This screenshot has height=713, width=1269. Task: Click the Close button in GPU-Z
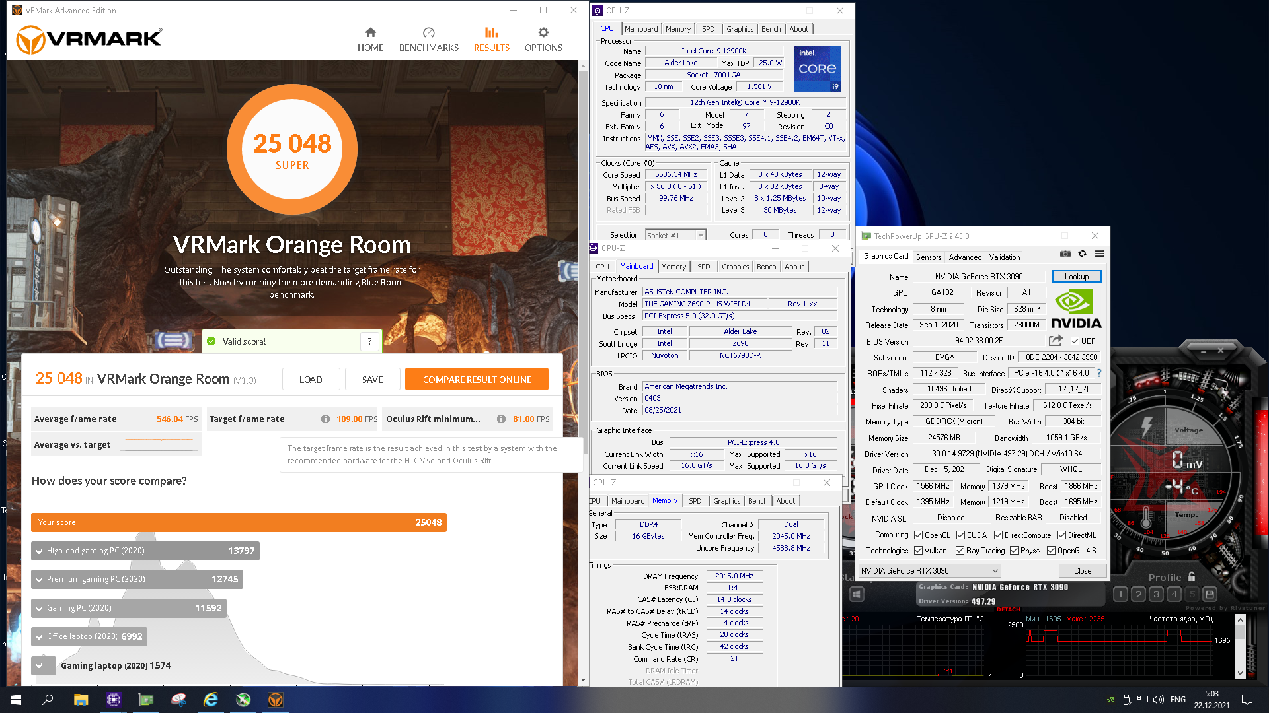pos(1083,571)
